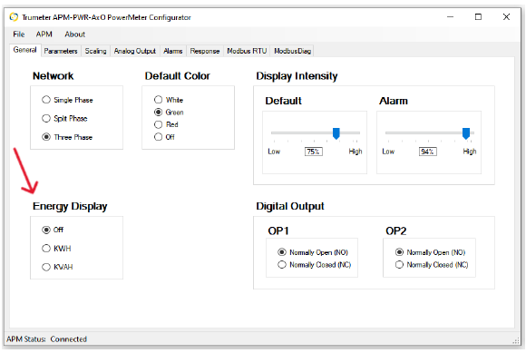This screenshot has height=353, width=526.
Task: Choose Red as default color
Action: click(x=166, y=124)
